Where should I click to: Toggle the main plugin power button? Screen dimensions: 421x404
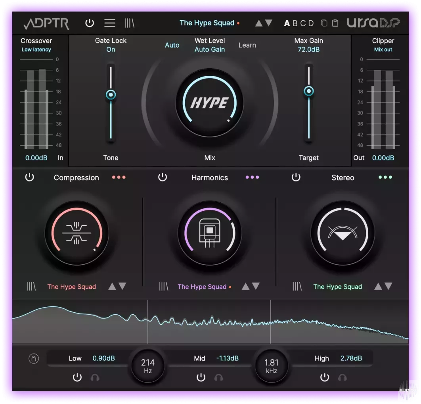[90, 23]
